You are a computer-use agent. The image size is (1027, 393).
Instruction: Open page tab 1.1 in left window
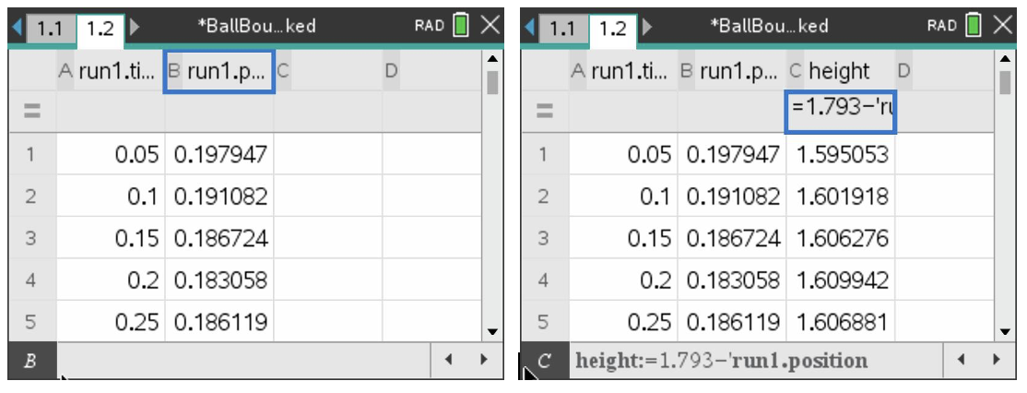pyautogui.click(x=50, y=29)
